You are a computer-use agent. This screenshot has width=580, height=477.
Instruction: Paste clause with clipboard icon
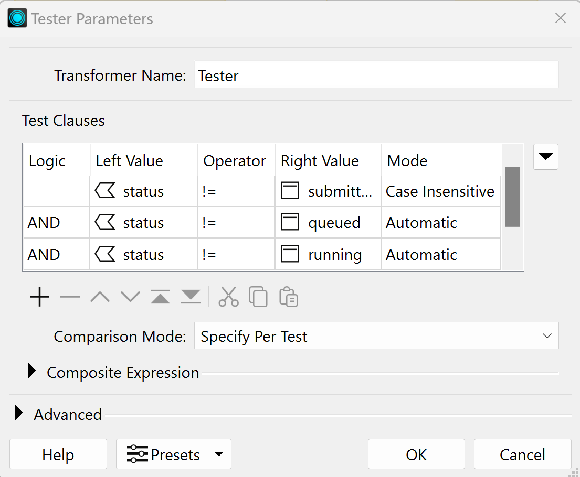tap(289, 297)
